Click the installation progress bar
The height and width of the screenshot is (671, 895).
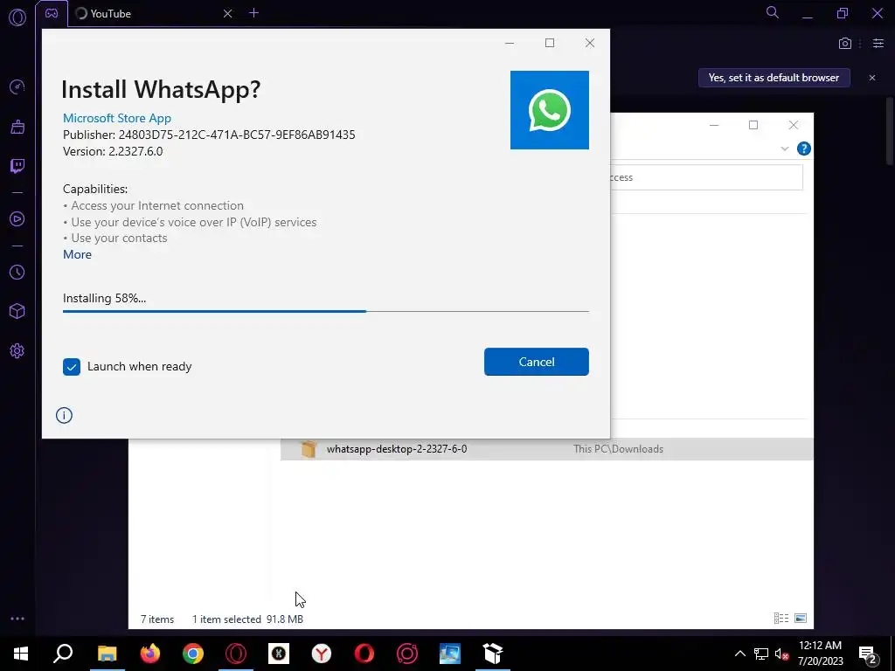(x=325, y=312)
